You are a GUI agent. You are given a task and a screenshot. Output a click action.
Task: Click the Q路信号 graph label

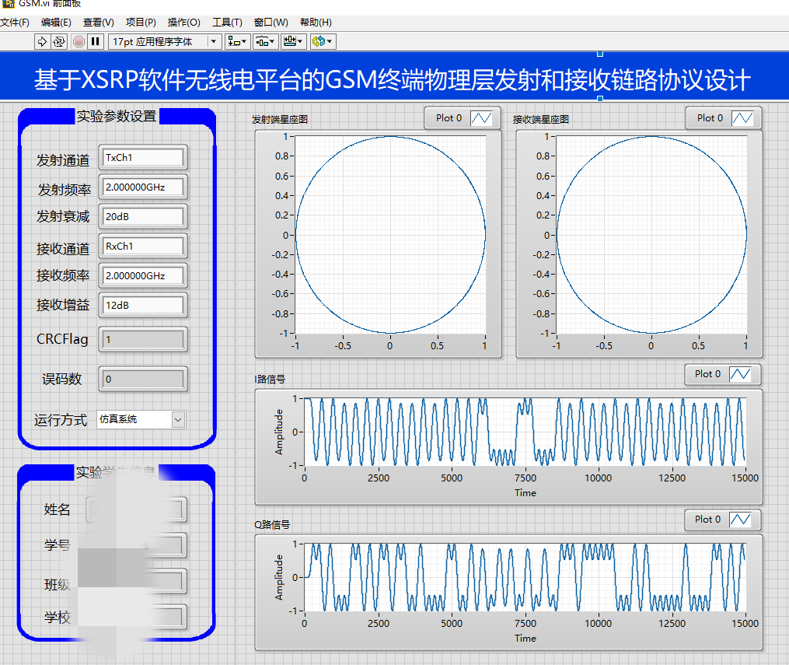click(272, 524)
